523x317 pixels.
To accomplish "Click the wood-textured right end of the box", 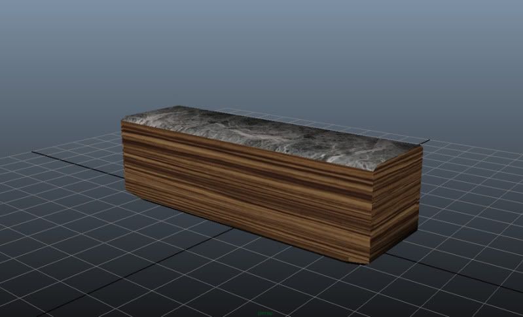I will (x=396, y=204).
